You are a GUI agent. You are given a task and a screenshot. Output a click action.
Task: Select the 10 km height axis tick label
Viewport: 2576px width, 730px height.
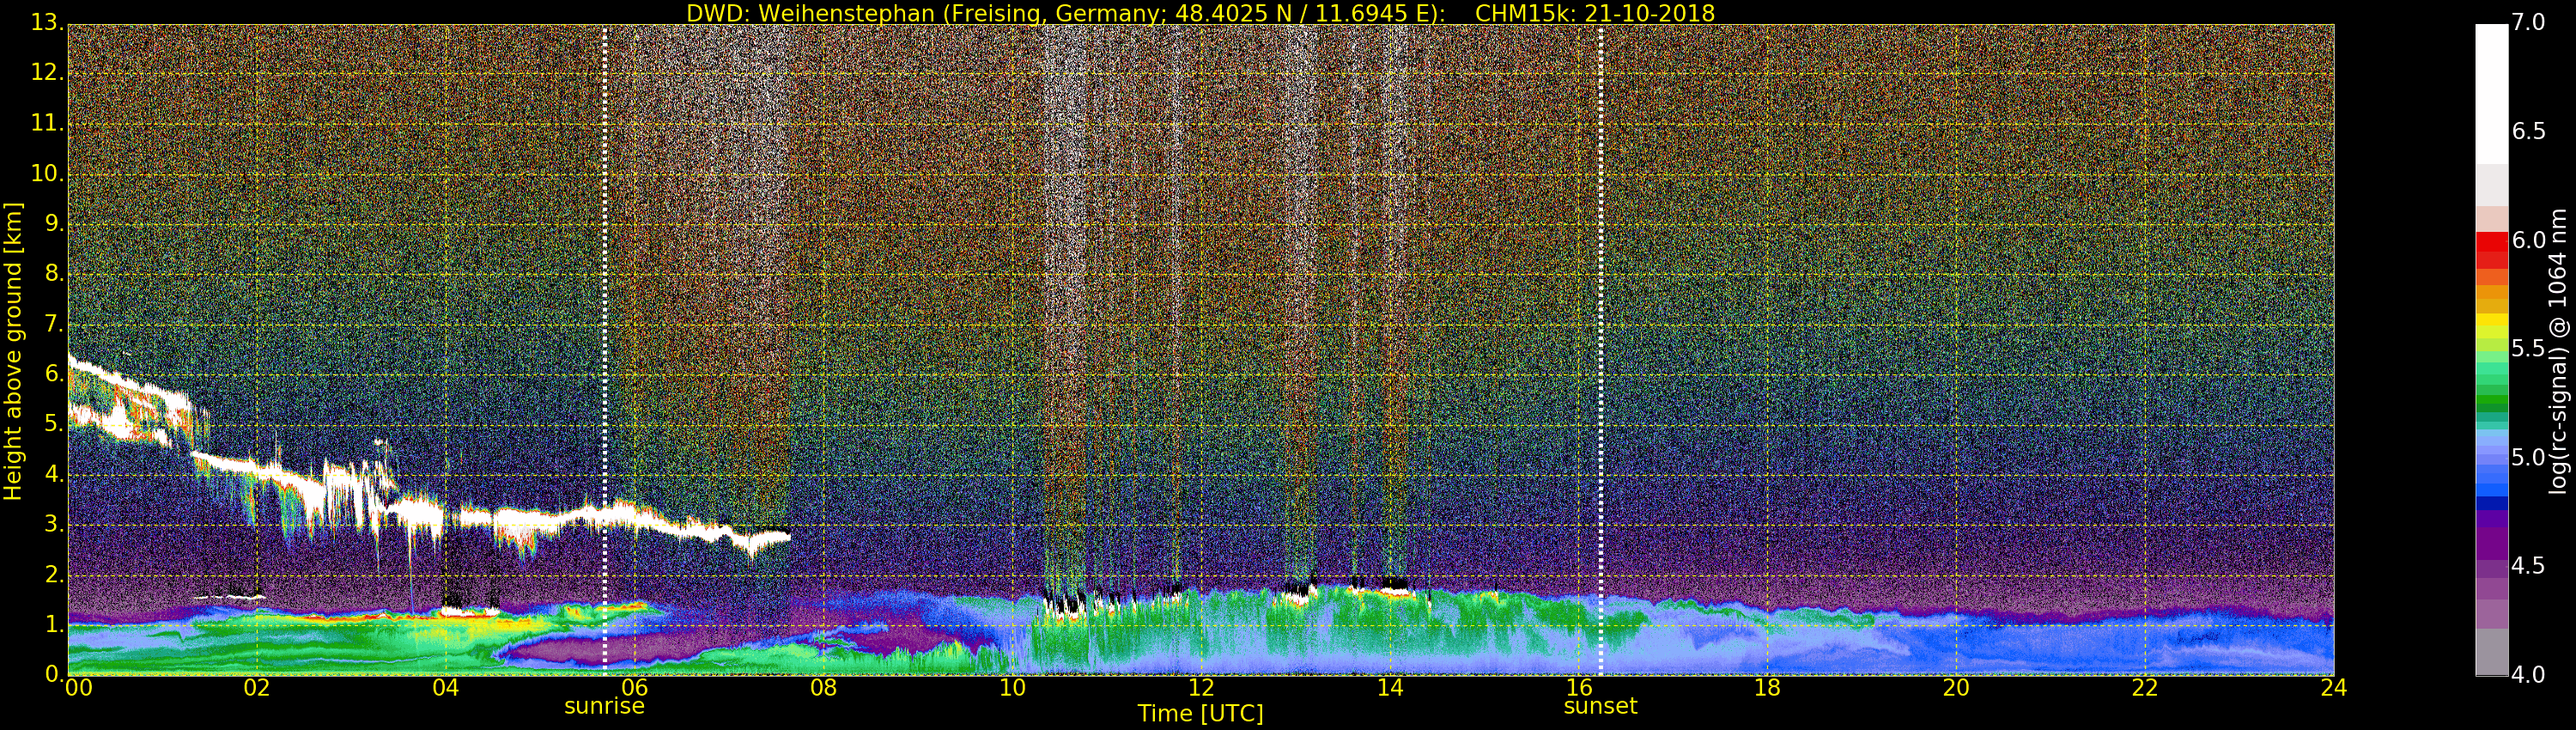(x=46, y=173)
